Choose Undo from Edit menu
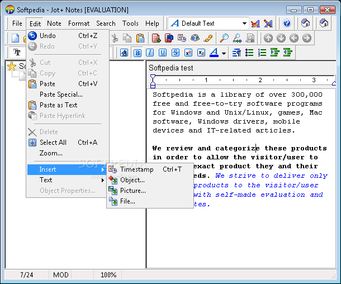This screenshot has width=341, height=284. coord(68,36)
